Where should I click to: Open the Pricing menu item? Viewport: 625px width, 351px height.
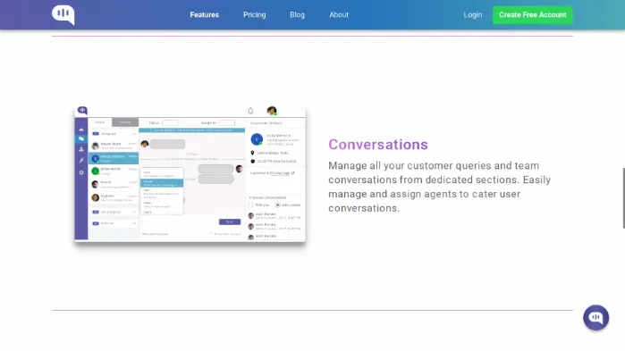[x=254, y=14]
